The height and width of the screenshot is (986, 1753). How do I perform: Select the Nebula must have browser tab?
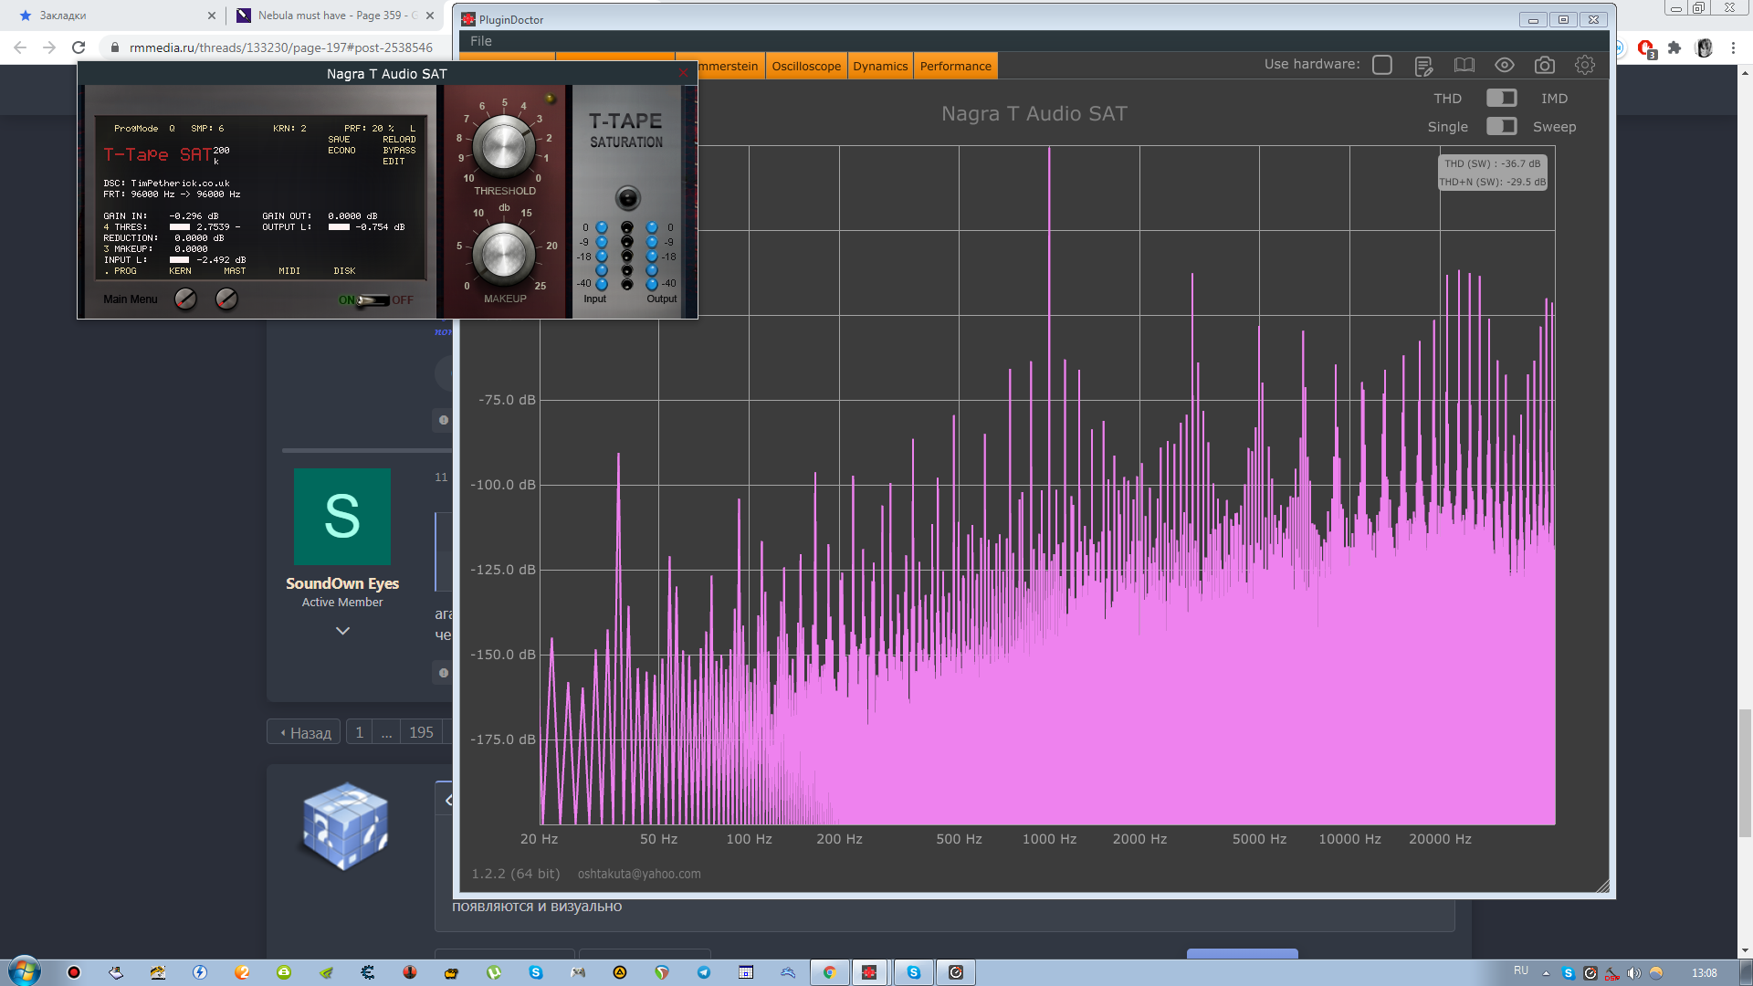(x=333, y=16)
